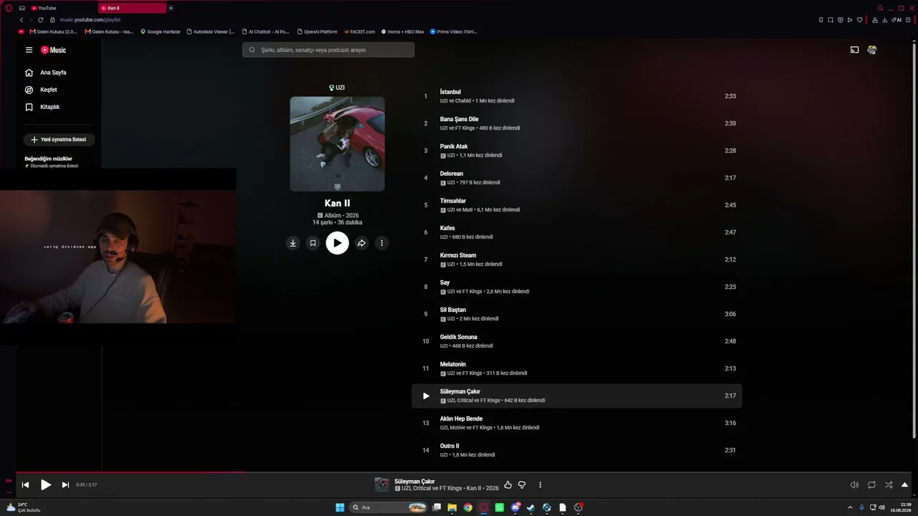This screenshot has height=516, width=918.
Task: Select the song Melatonin
Action: 453,364
